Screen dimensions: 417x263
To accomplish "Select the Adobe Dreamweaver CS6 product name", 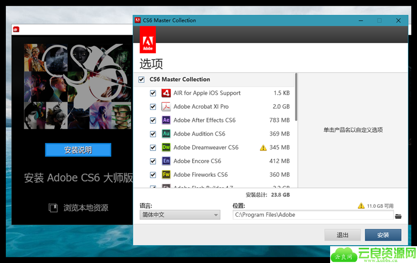I will 206,147.
